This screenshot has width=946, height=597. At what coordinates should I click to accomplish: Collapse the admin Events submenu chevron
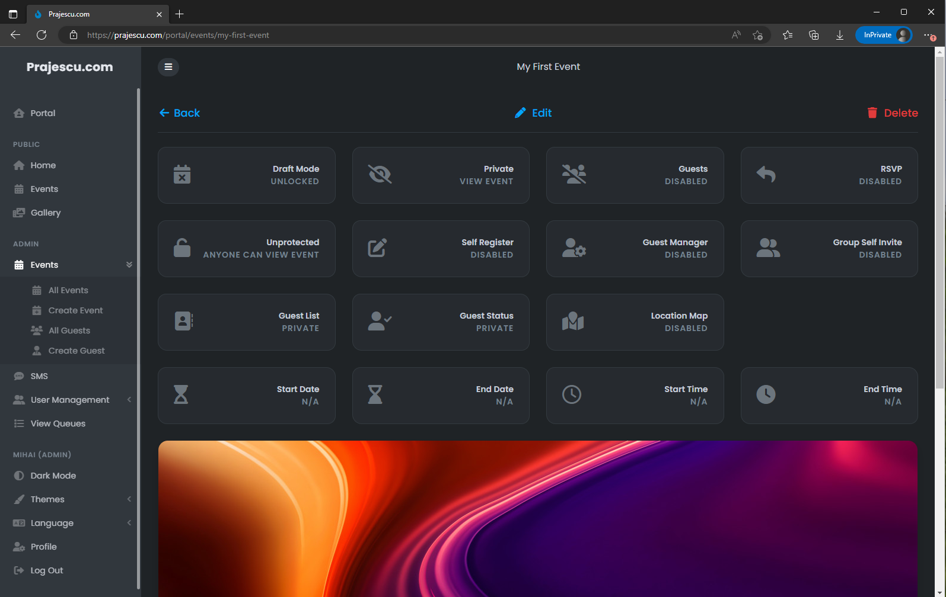(x=129, y=265)
